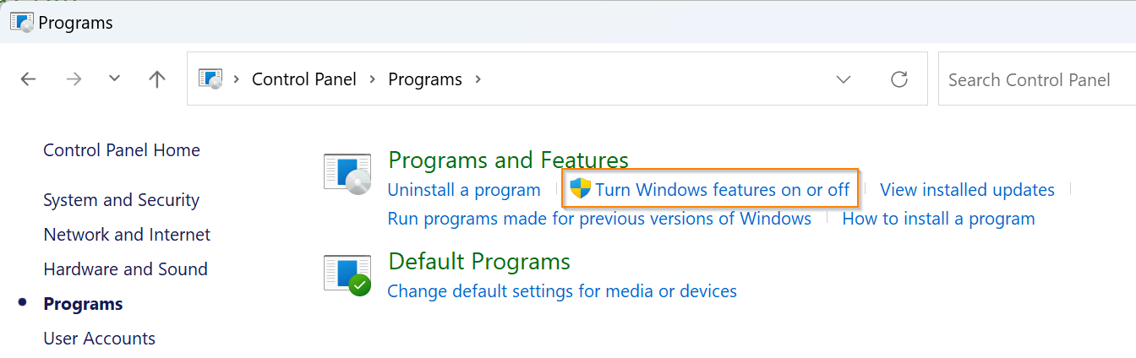Click the shield icon beside Windows features
The image size is (1136, 358).
[x=580, y=189]
